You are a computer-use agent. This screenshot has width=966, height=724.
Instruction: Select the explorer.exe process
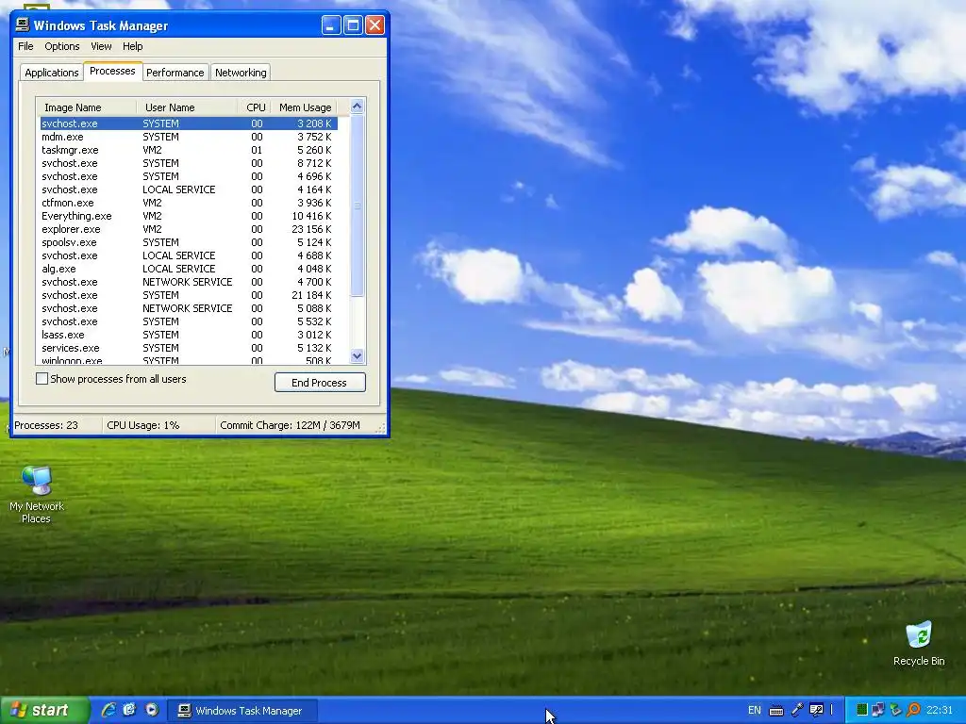pyautogui.click(x=189, y=229)
